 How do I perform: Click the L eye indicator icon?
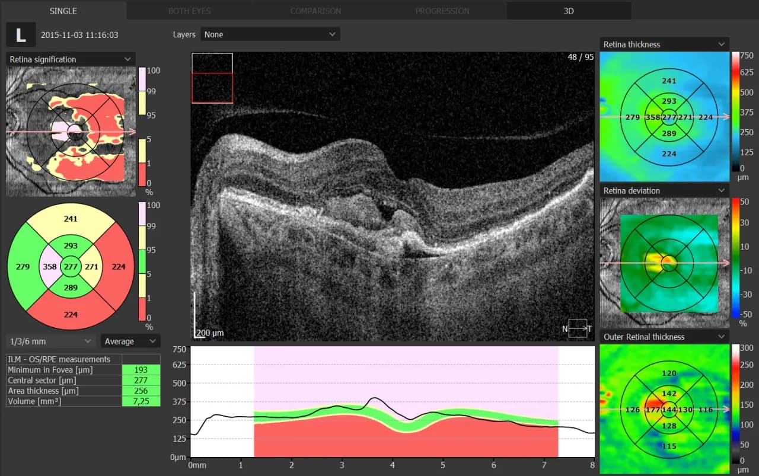coord(21,35)
